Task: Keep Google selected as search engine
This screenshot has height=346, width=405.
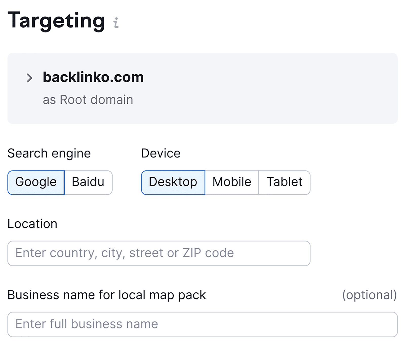Action: [x=36, y=182]
